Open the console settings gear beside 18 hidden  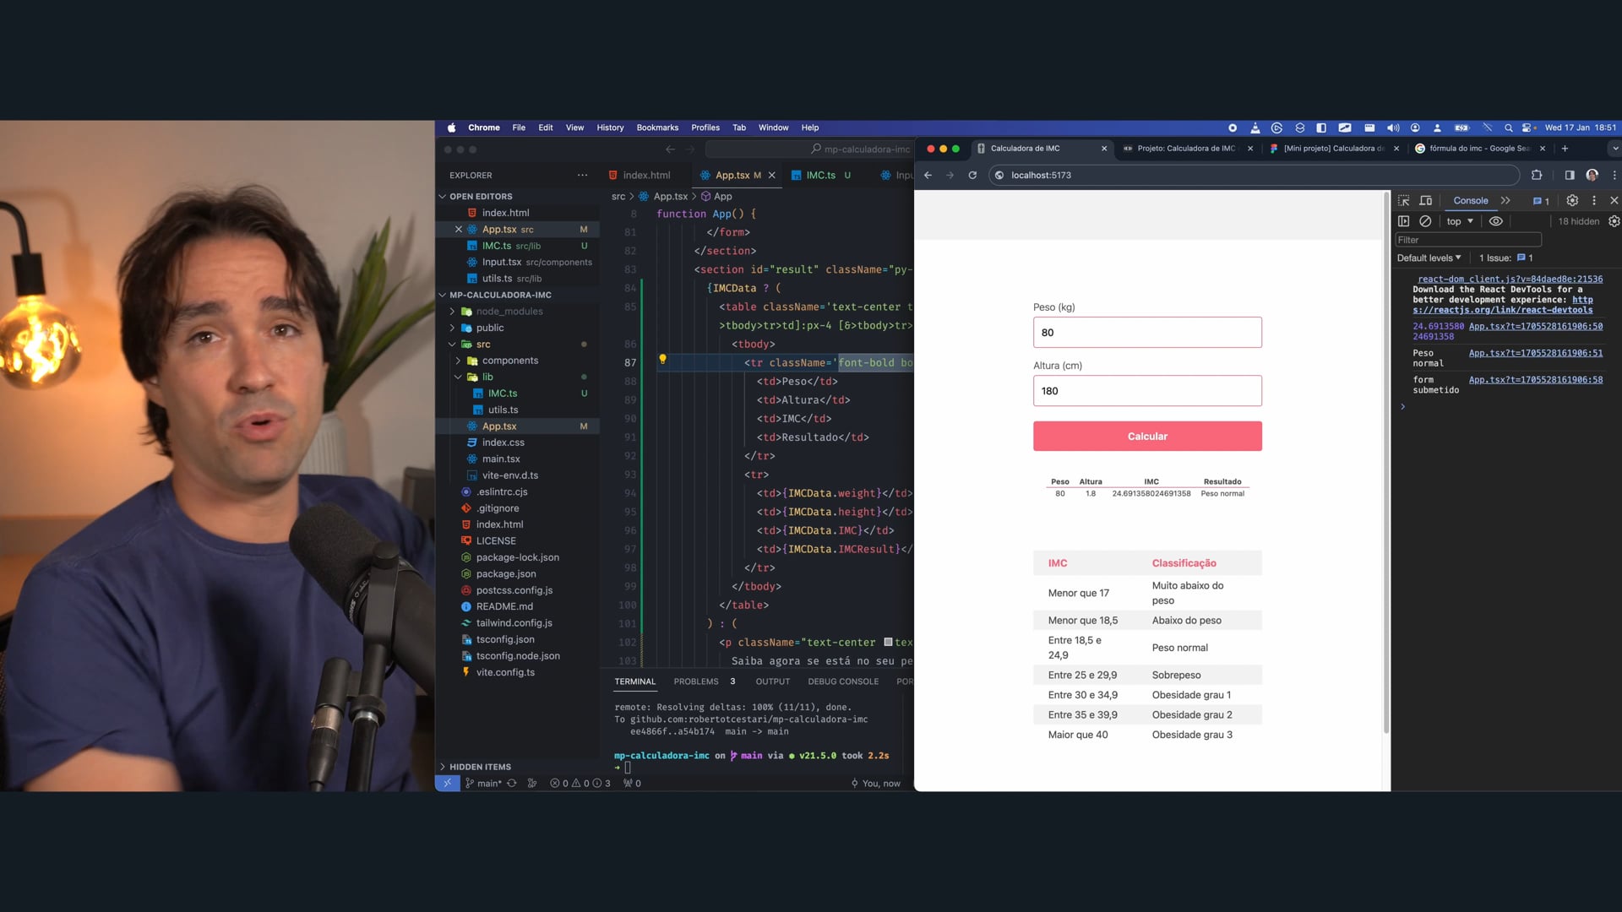[1614, 221]
